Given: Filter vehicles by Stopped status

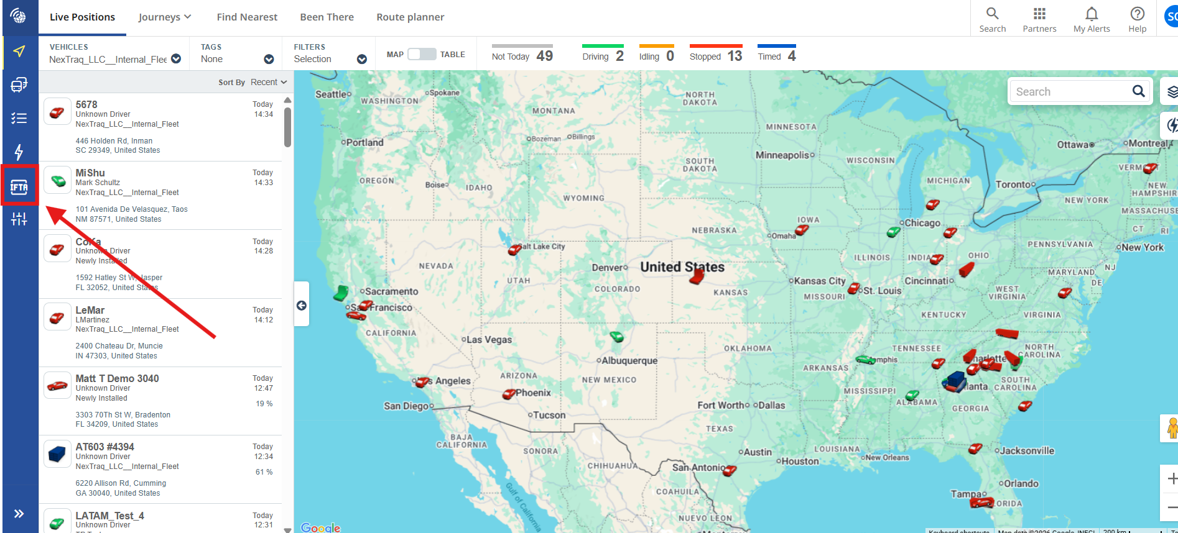Looking at the screenshot, I should click(x=716, y=54).
